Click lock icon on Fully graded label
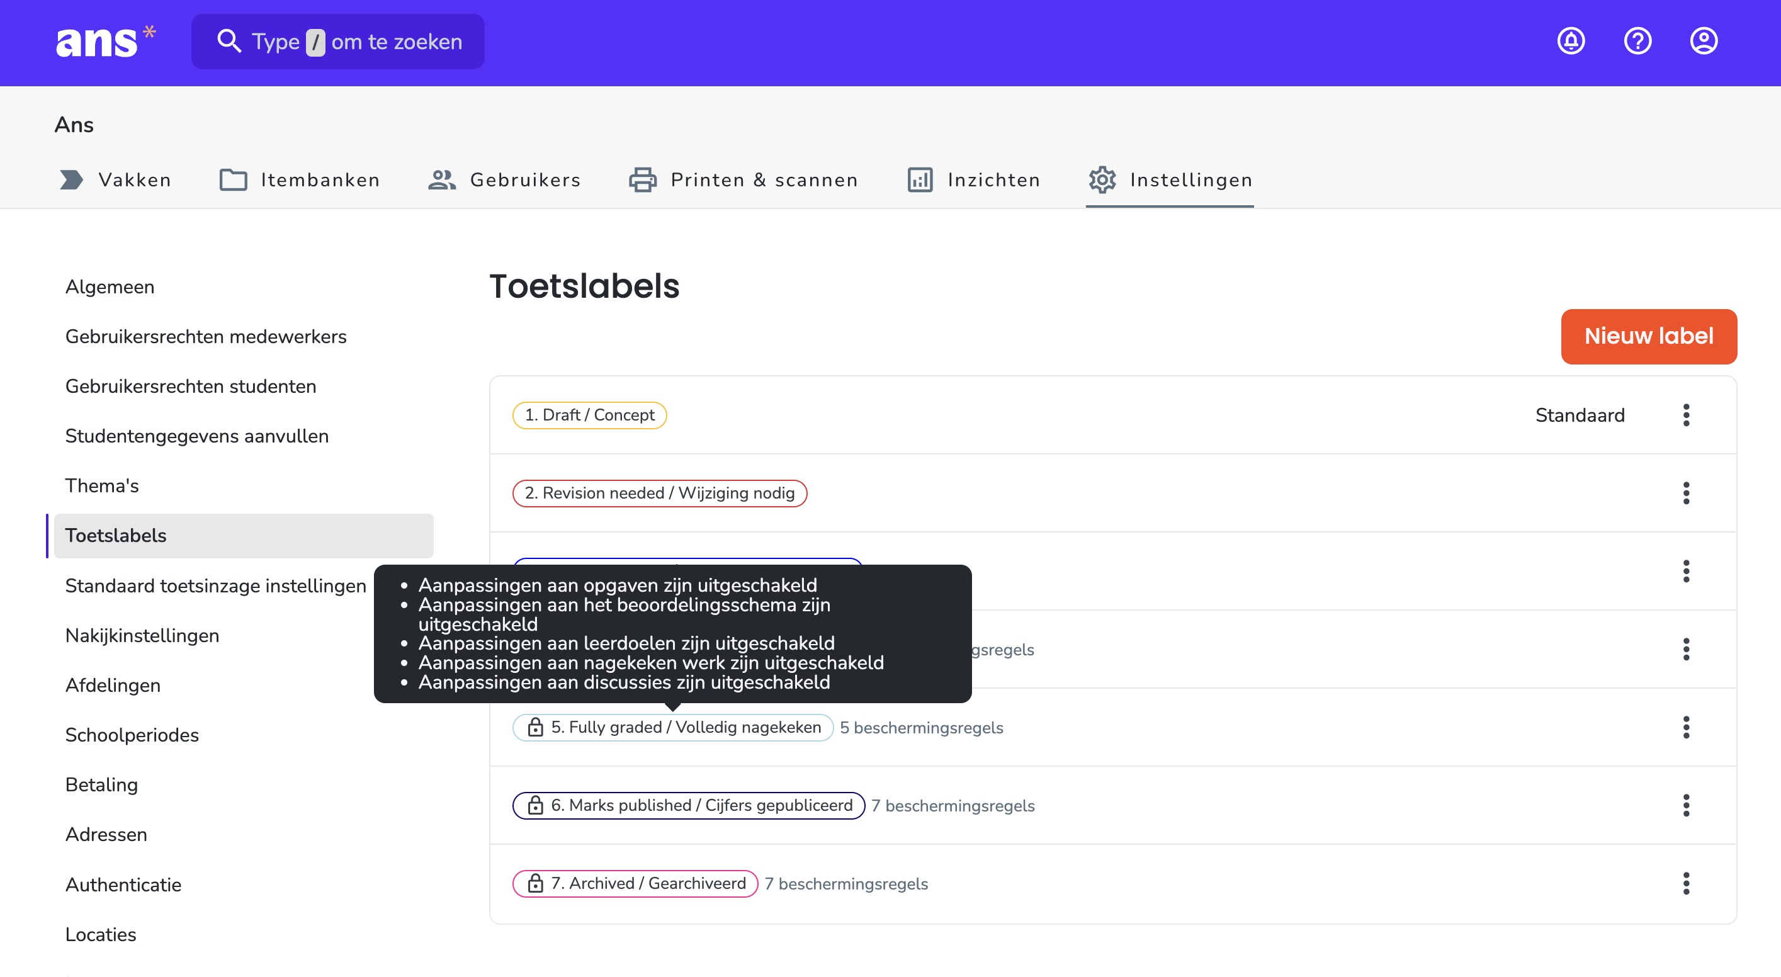 [x=535, y=727]
